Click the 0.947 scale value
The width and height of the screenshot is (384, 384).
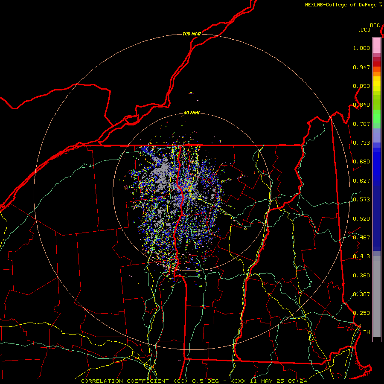coord(361,67)
